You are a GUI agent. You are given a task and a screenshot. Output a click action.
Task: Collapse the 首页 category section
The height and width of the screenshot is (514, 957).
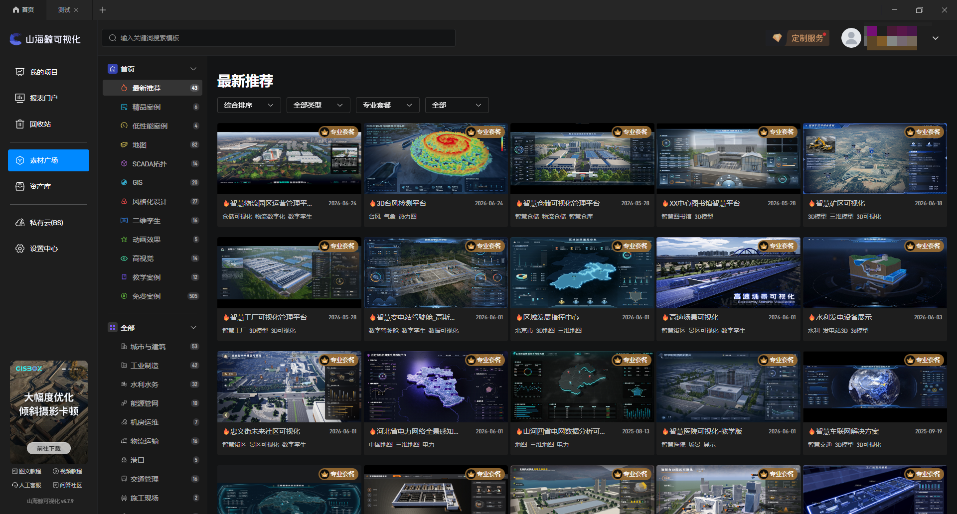tap(193, 69)
